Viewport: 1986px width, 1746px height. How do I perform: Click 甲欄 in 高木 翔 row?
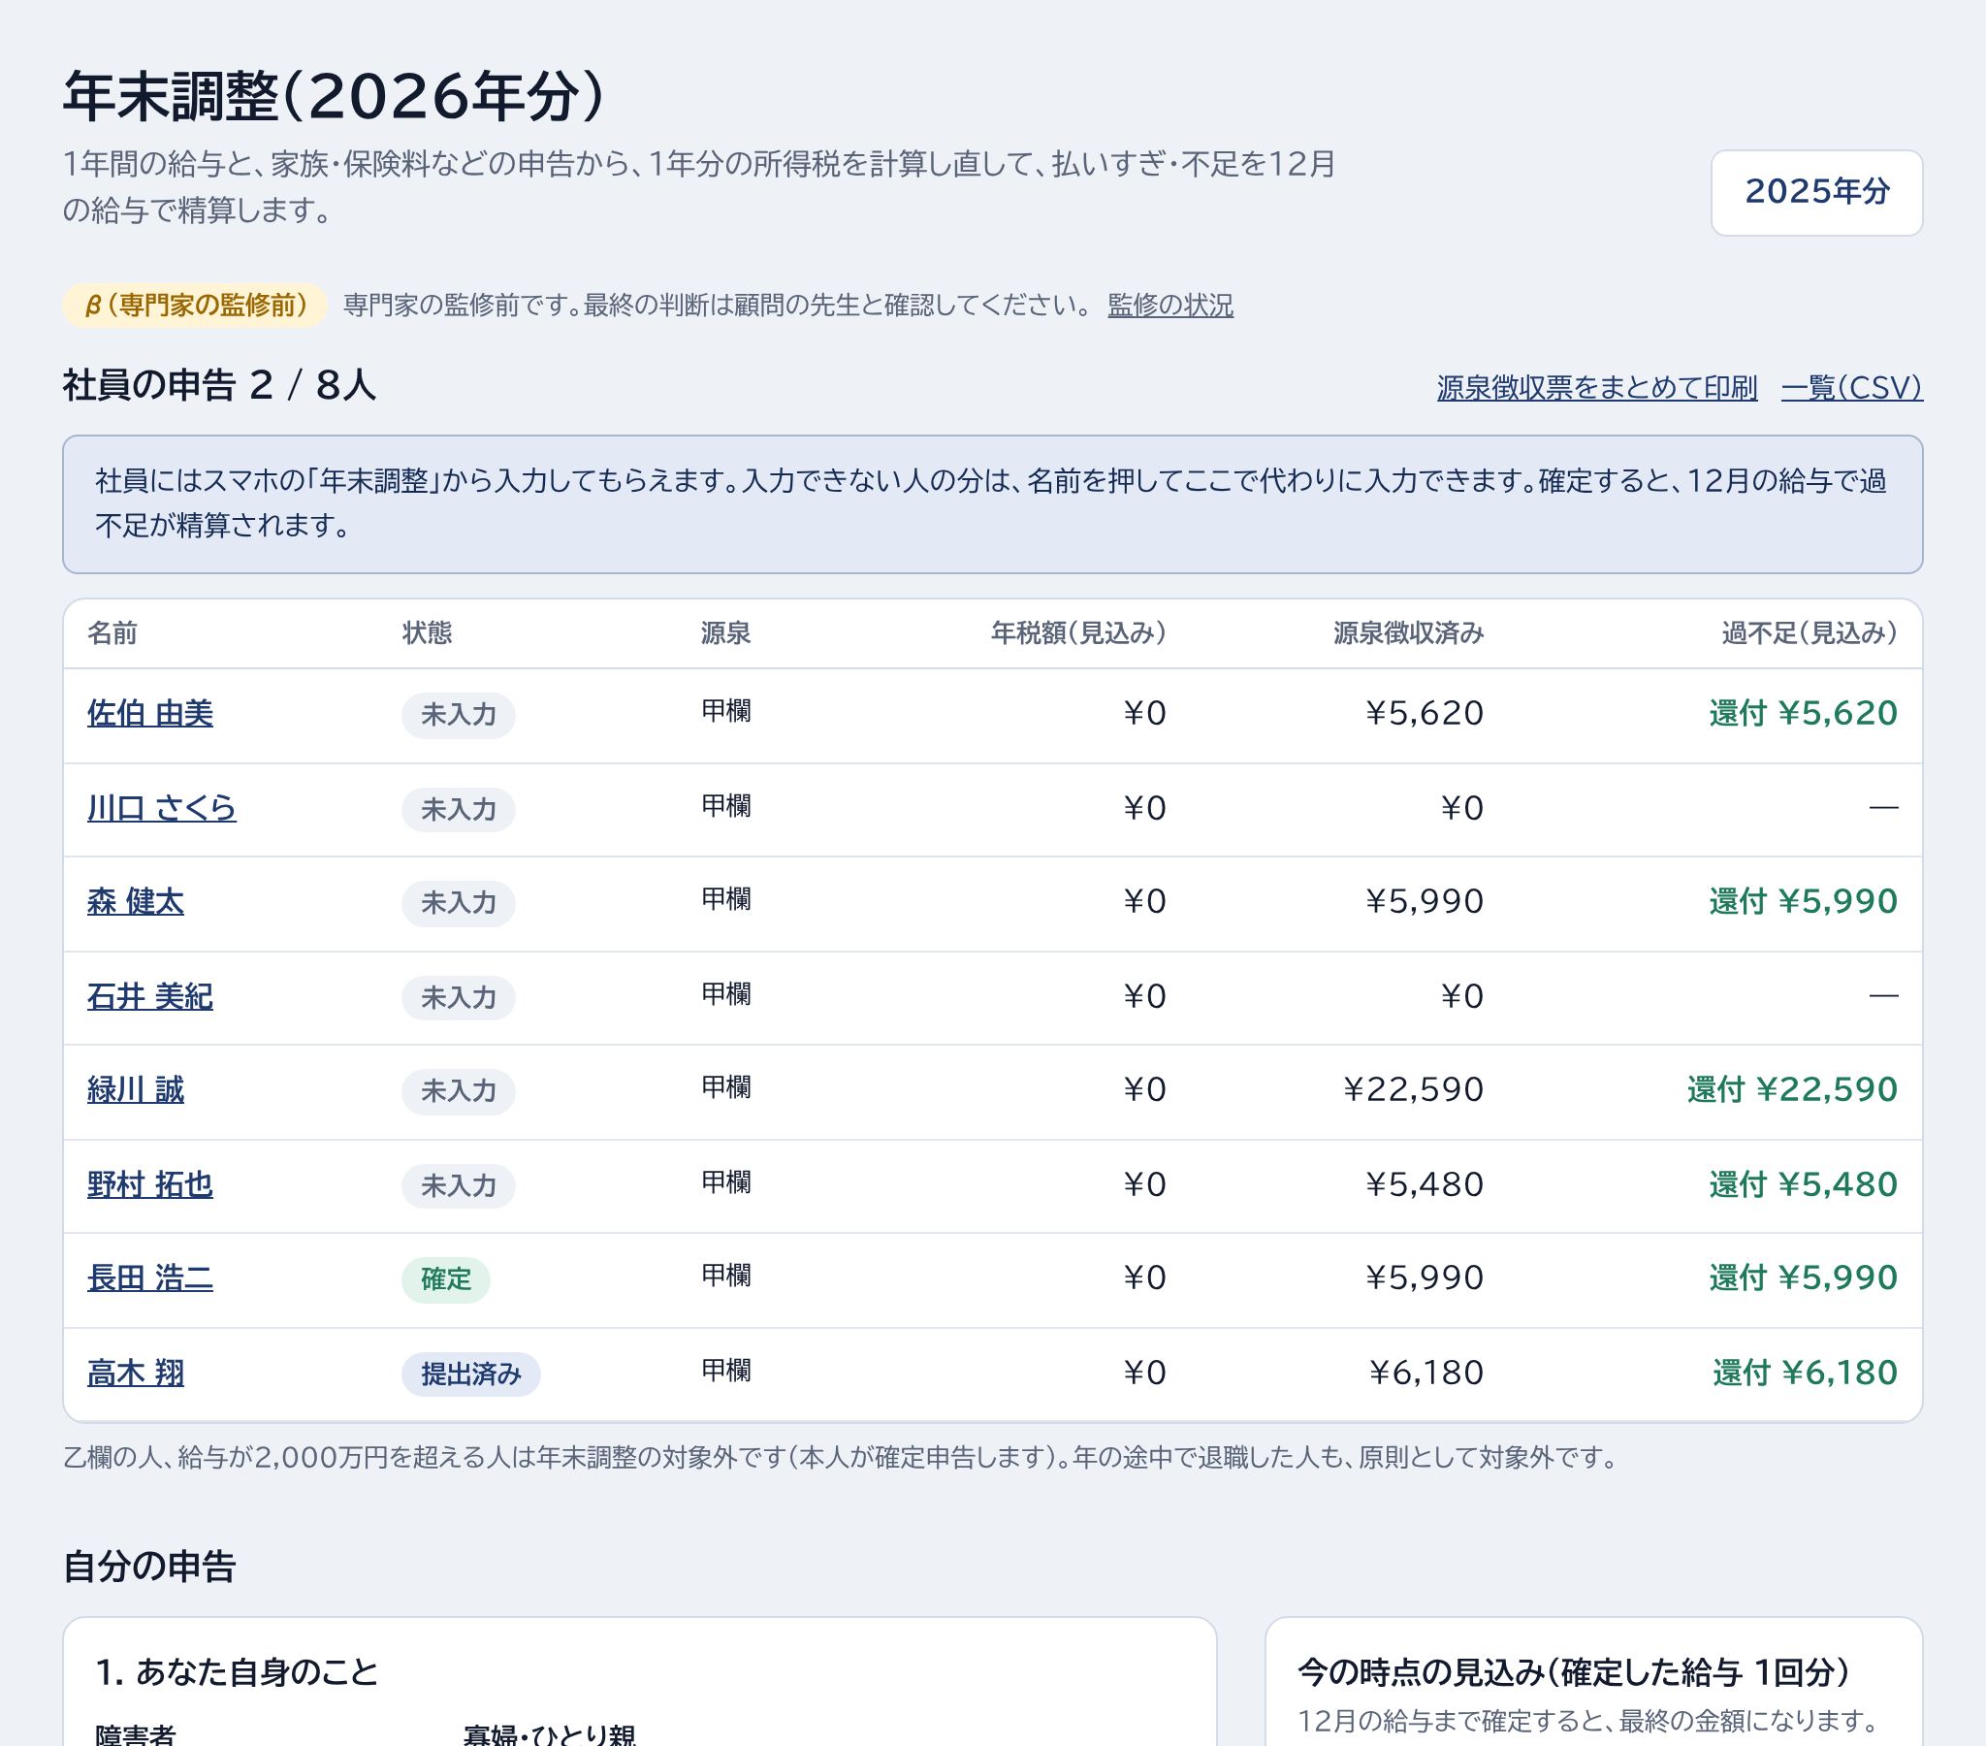pos(726,1371)
